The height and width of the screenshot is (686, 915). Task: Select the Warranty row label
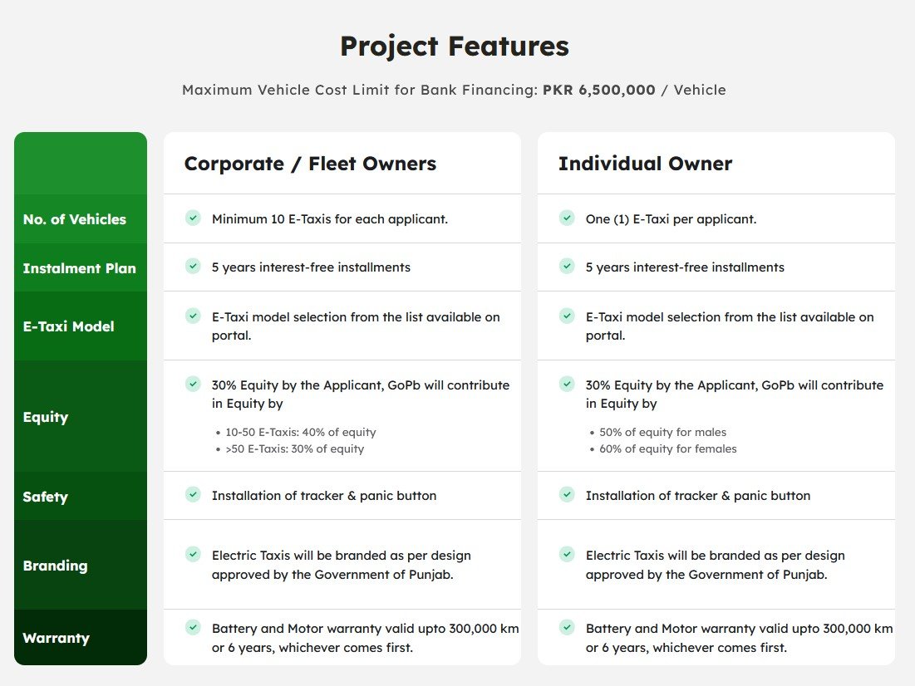[x=56, y=638]
